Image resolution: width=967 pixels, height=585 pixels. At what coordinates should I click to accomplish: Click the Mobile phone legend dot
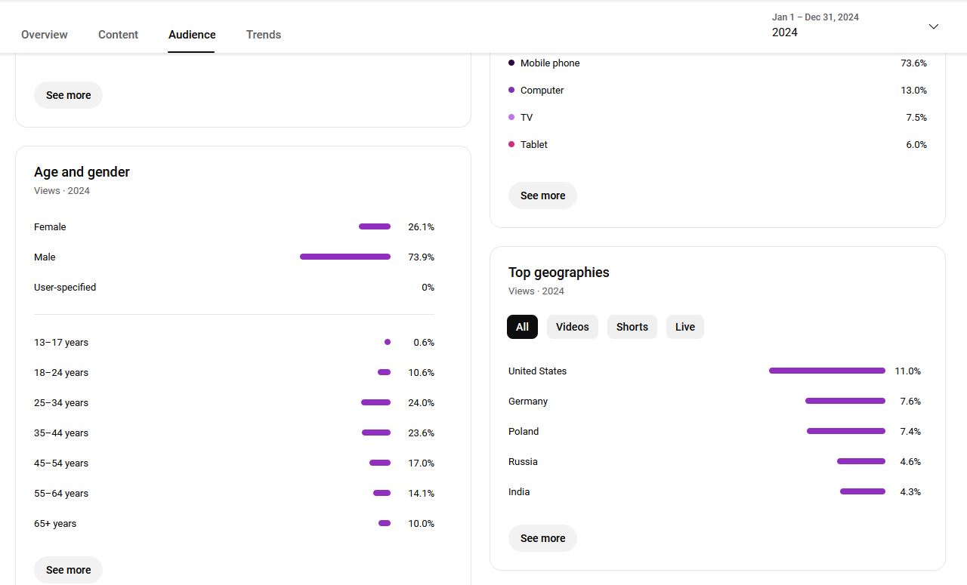(511, 63)
